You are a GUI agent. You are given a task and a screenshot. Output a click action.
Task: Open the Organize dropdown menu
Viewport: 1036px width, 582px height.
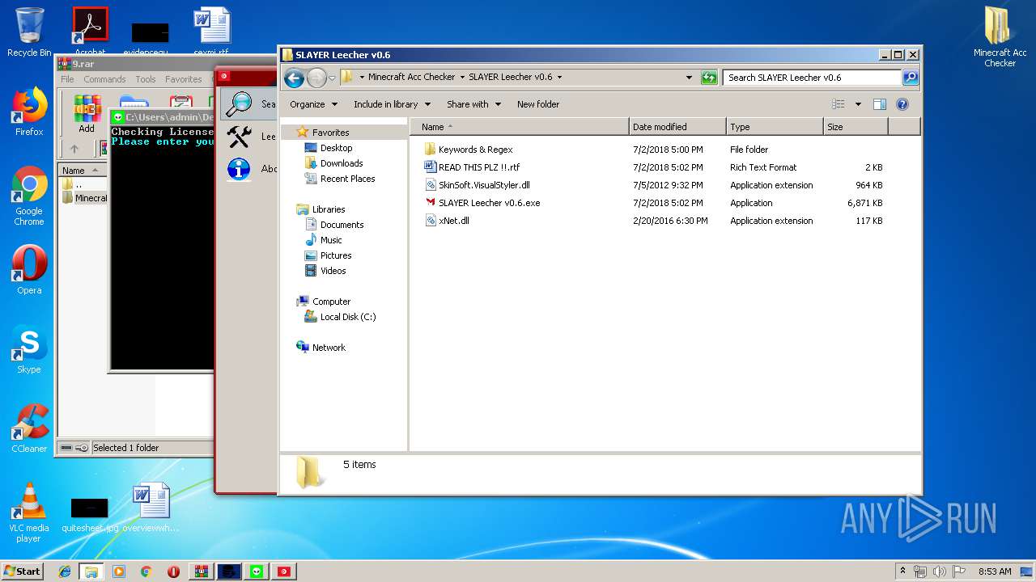click(312, 104)
